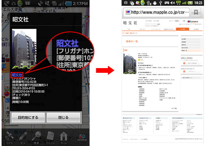Tap the [郵便番号]102-8238 line in the dialog
Screen dimensions: 206x146
tap(24, 82)
